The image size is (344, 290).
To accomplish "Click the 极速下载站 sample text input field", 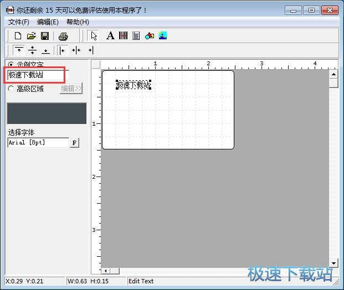I will [x=35, y=75].
